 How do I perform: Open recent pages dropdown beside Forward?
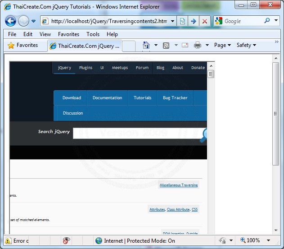coord(33,21)
